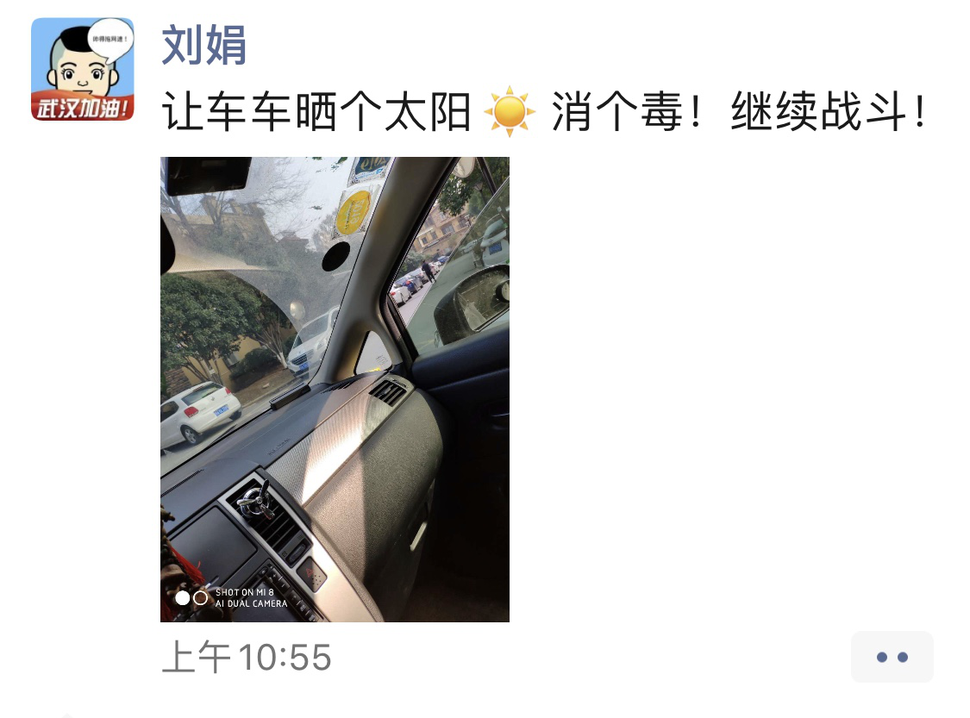
Task: Click the dual camera circles watermark icon
Action: 191,598
